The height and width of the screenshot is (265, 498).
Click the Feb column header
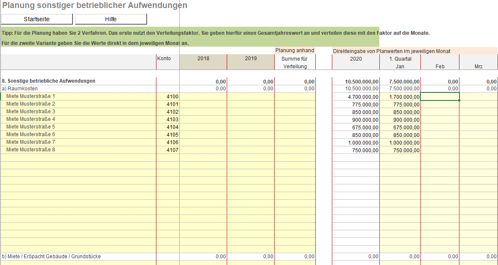440,67
